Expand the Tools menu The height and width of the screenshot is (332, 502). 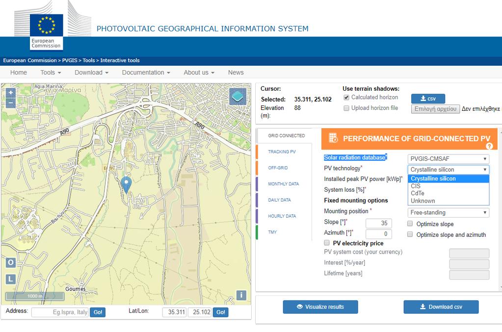(x=51, y=73)
